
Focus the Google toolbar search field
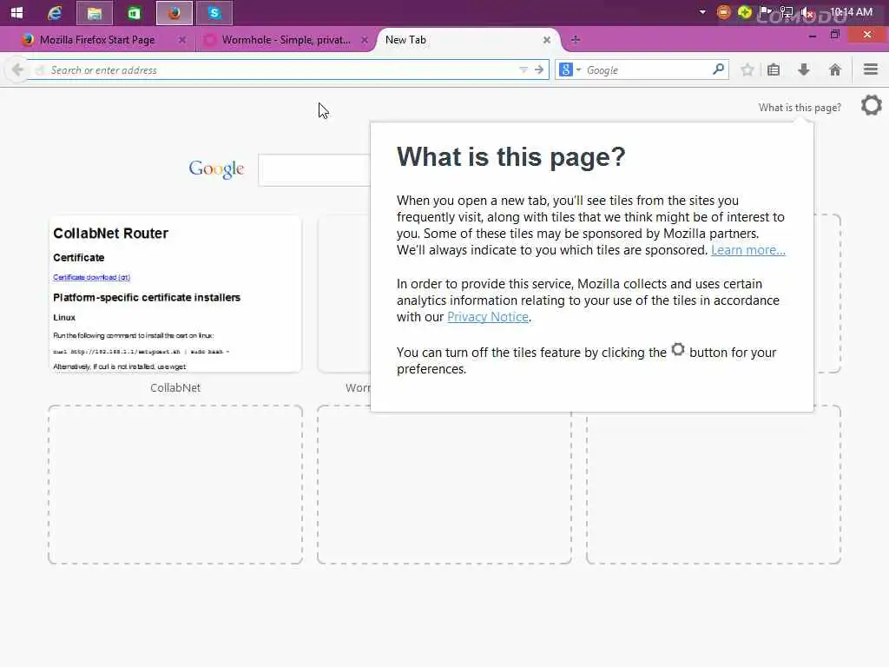pyautogui.click(x=646, y=69)
